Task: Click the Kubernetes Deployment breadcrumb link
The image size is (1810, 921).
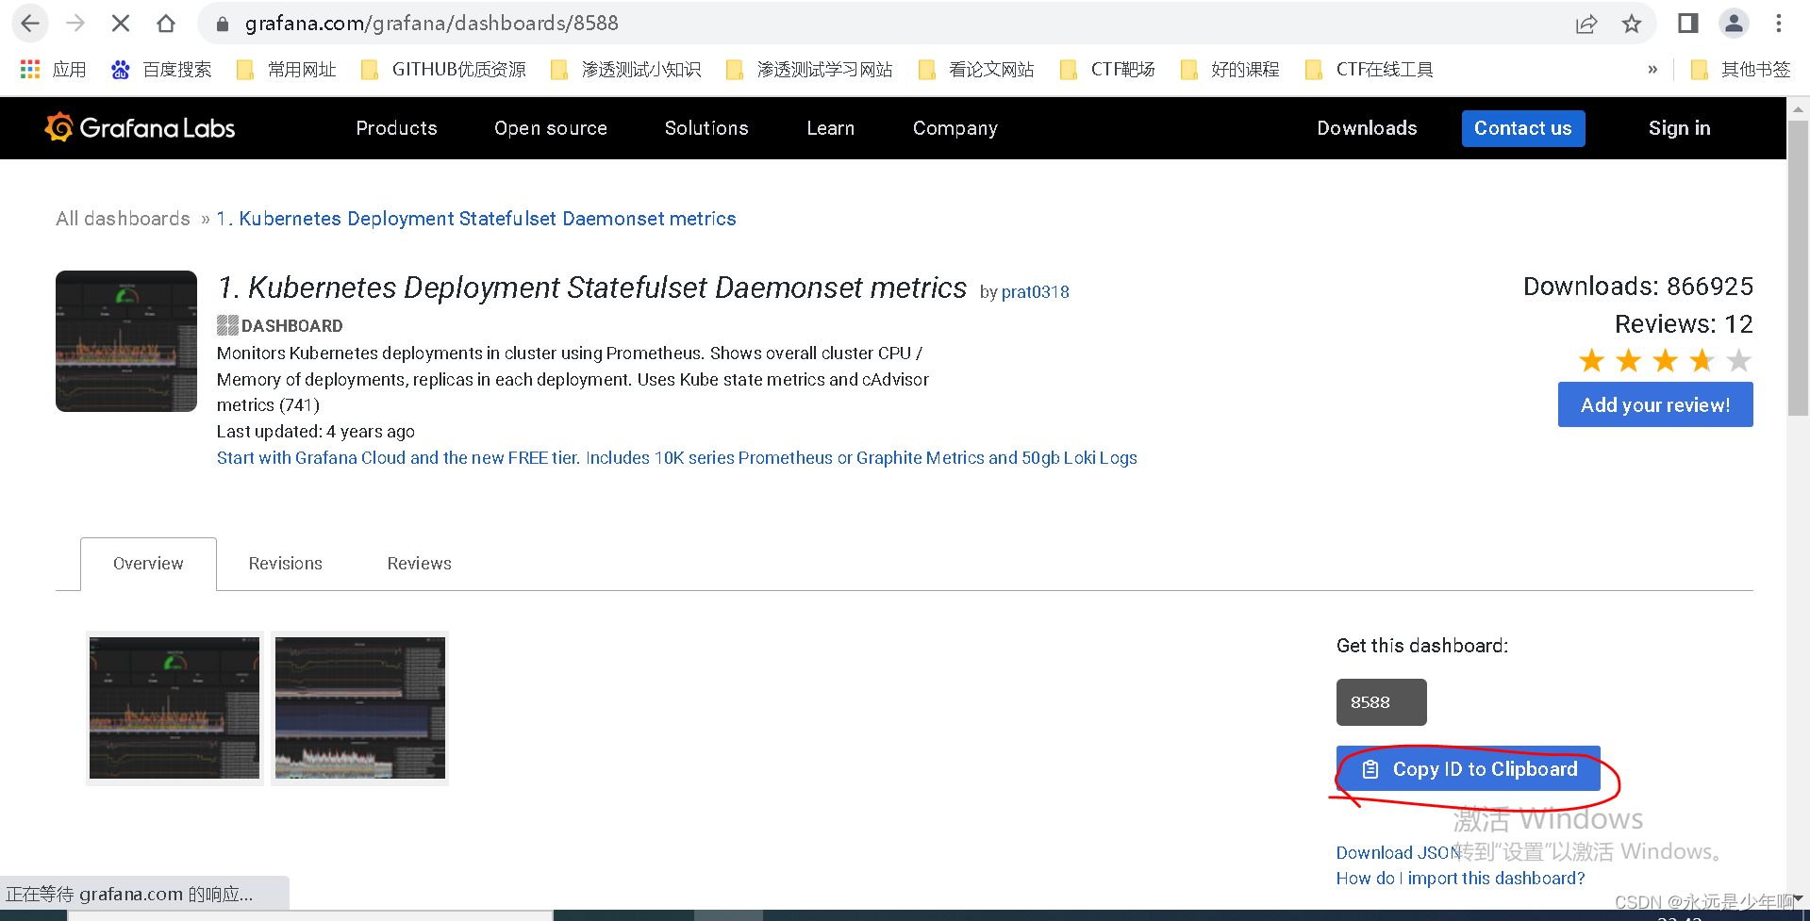Action: pyautogui.click(x=476, y=219)
